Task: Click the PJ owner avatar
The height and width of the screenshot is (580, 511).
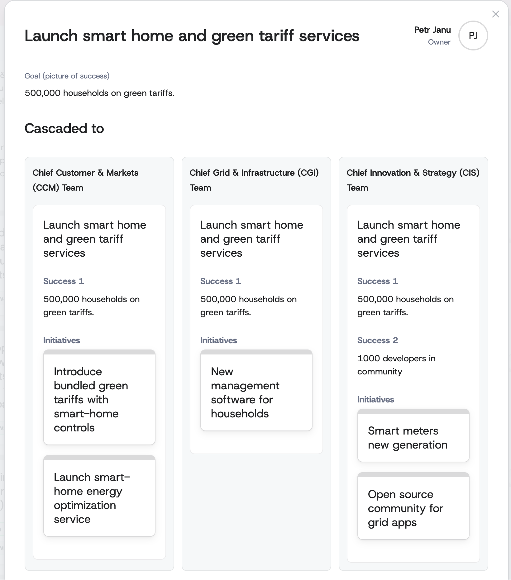Action: pos(473,36)
